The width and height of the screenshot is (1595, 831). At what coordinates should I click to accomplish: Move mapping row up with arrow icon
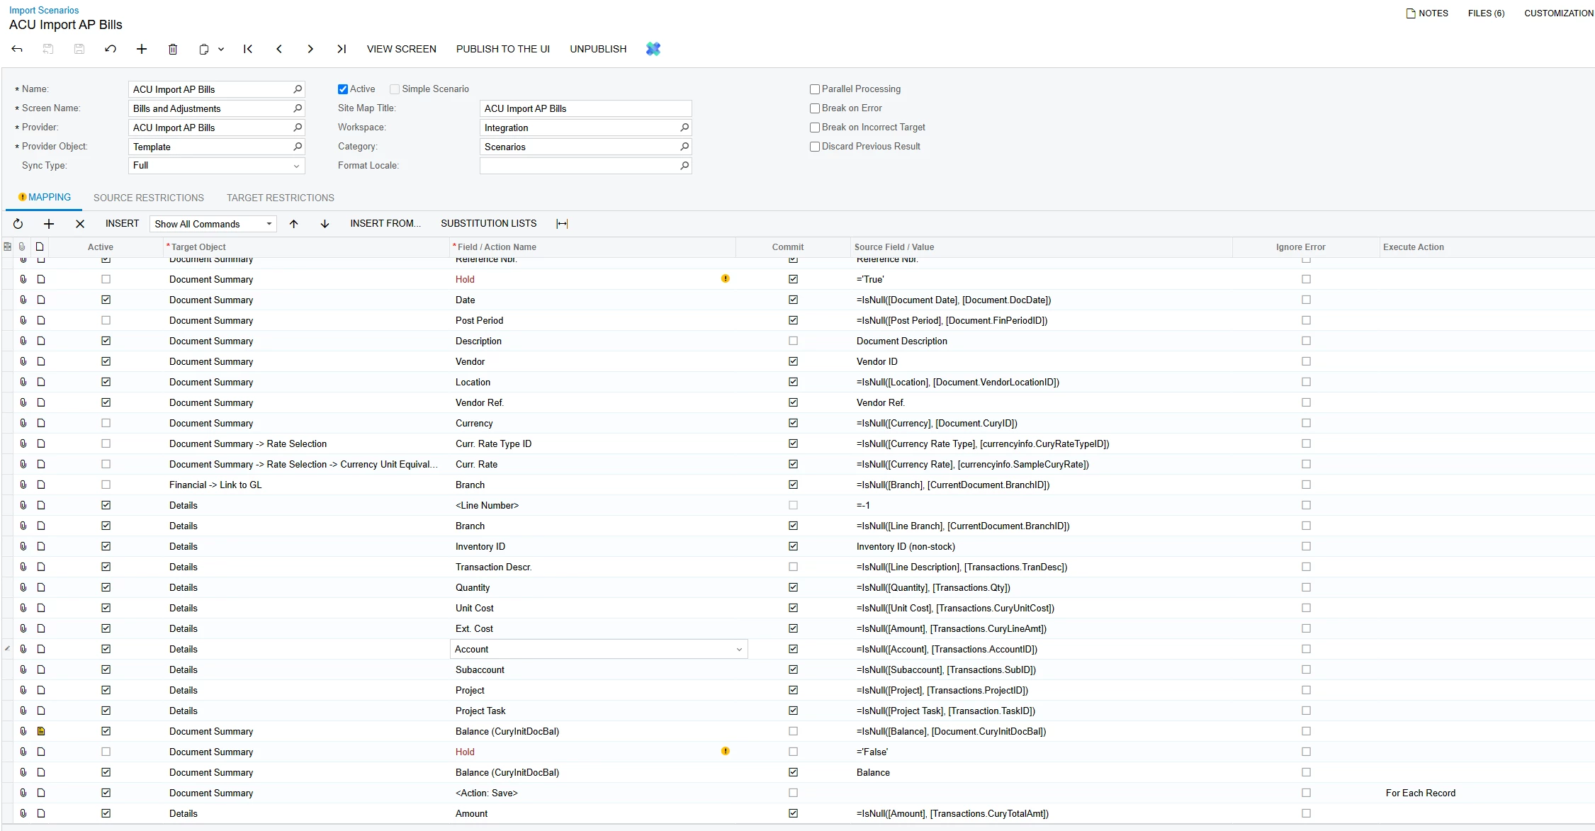click(293, 224)
